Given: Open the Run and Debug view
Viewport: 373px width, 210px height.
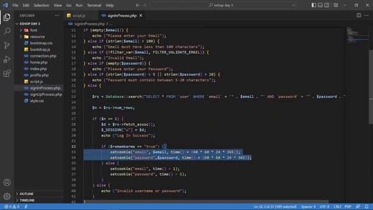Looking at the screenshot, I should pyautogui.click(x=7, y=60).
